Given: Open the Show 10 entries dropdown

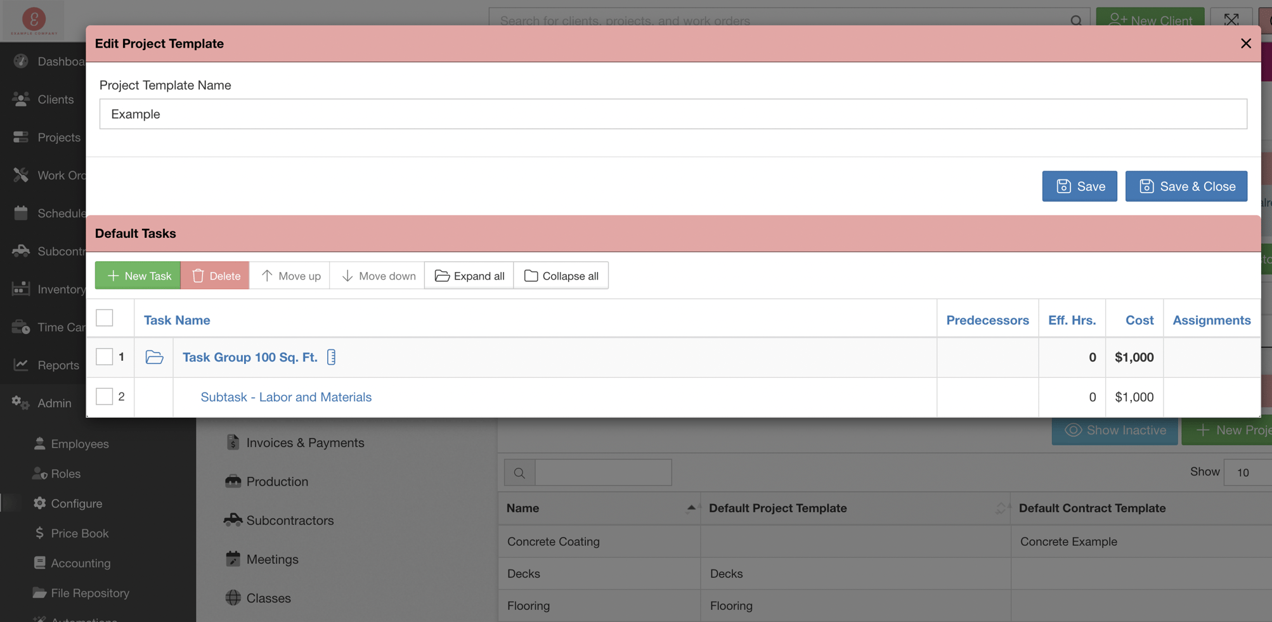Looking at the screenshot, I should point(1247,472).
